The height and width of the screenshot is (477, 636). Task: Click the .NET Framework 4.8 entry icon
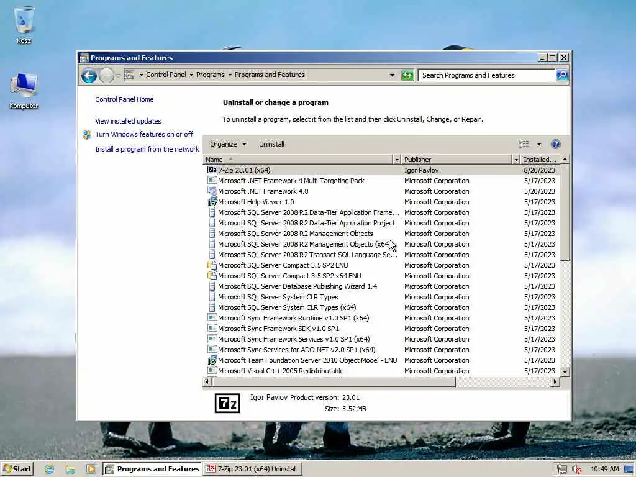click(x=212, y=191)
